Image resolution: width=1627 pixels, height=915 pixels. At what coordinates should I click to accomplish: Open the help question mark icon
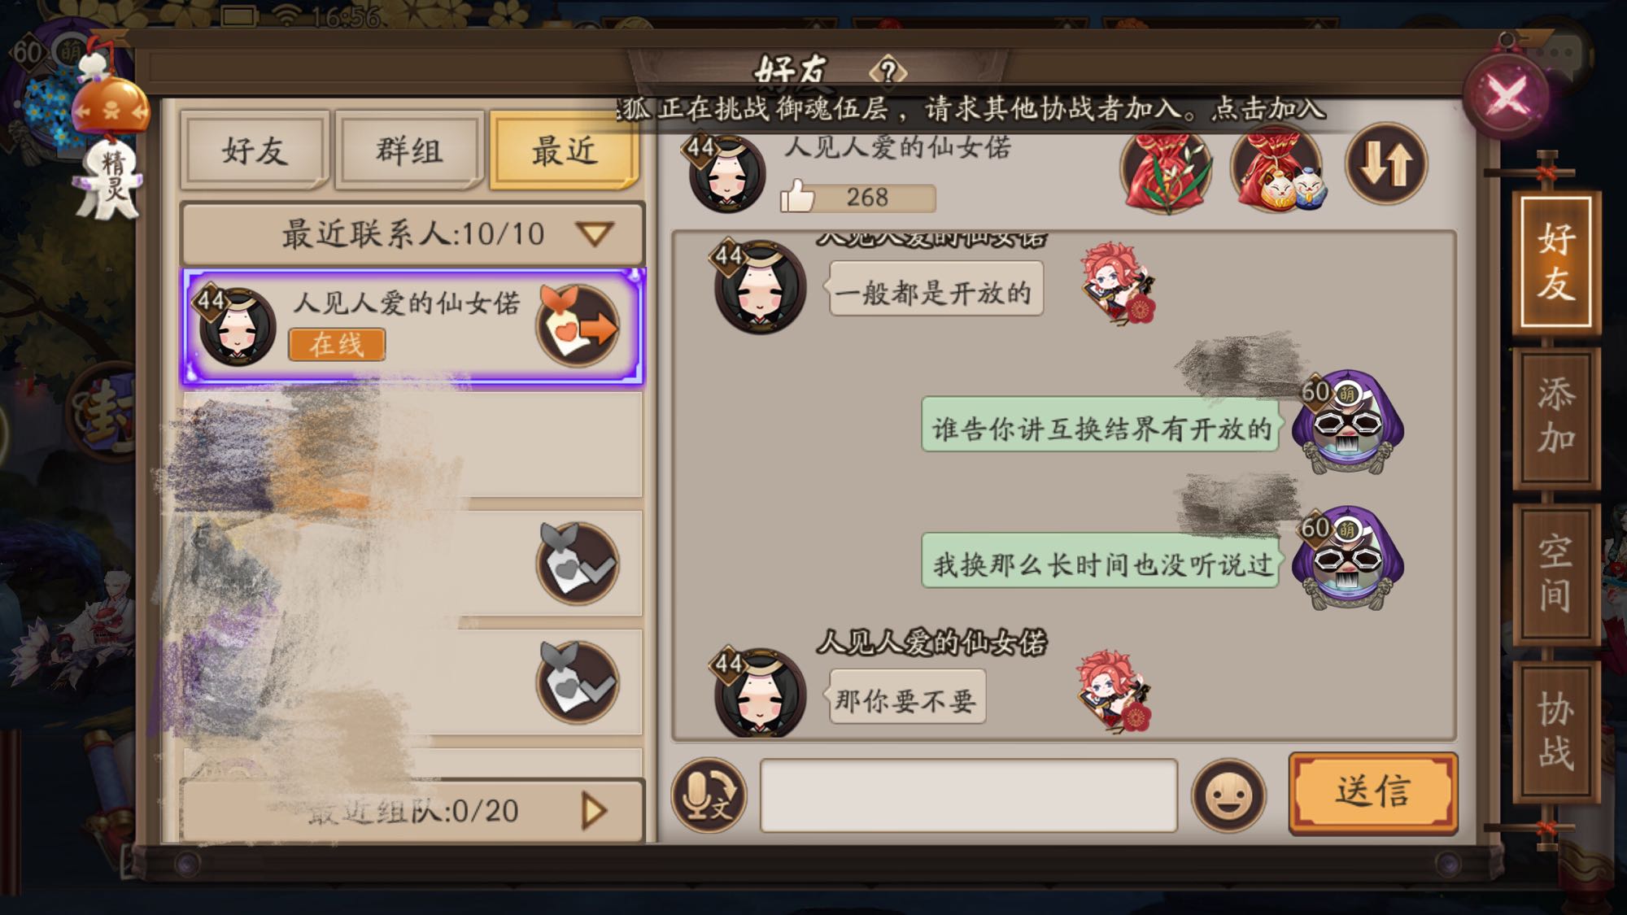click(x=888, y=72)
